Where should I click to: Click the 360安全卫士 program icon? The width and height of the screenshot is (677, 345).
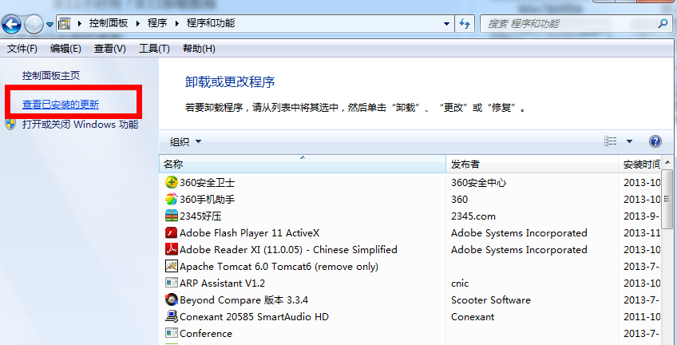(x=171, y=182)
